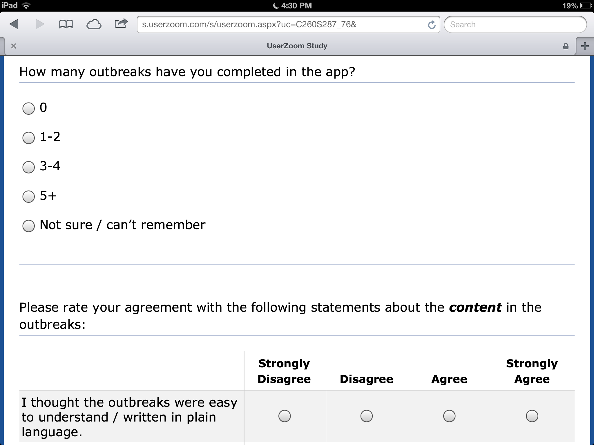Tap the Safari back arrow

click(x=14, y=24)
